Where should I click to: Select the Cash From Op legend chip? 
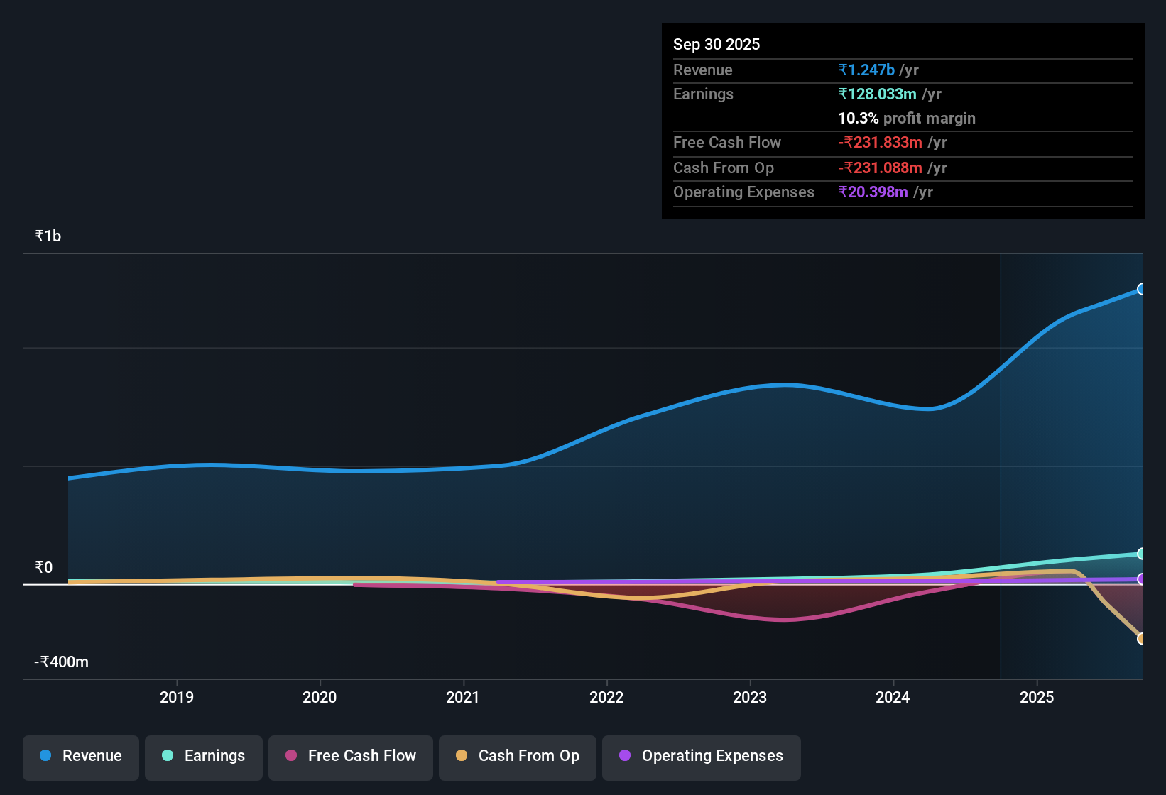click(517, 756)
